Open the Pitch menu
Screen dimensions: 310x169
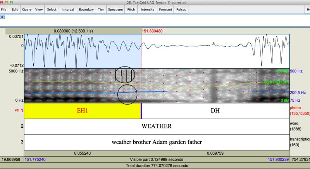(131, 9)
